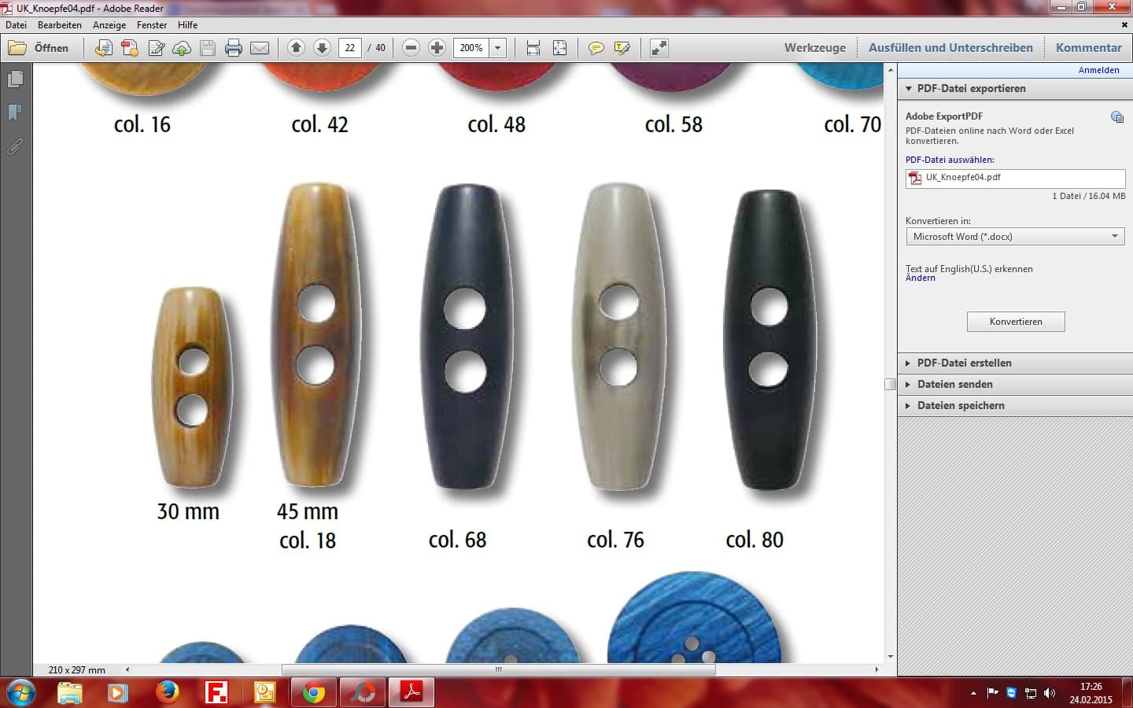Zoom in with the plus button
Screen dimensions: 1133x708
tap(437, 48)
